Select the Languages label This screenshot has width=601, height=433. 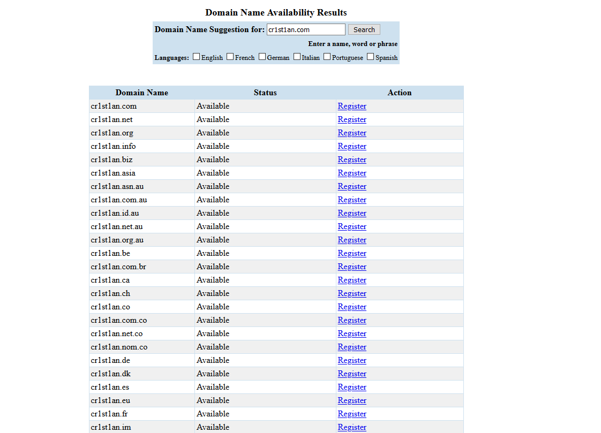[x=172, y=58]
